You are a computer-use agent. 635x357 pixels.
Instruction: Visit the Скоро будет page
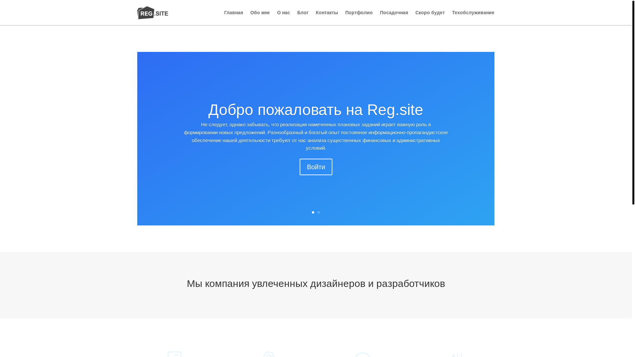(x=430, y=13)
